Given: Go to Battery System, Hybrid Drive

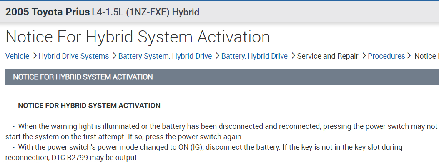Looking at the screenshot, I should click(x=165, y=56).
